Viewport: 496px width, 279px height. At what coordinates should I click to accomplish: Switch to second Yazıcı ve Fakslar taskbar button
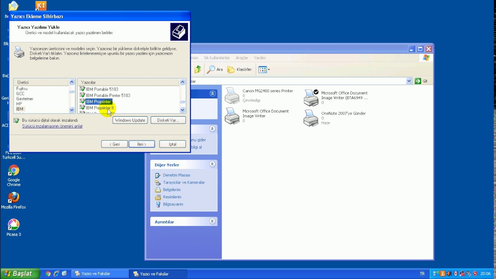tap(159, 274)
